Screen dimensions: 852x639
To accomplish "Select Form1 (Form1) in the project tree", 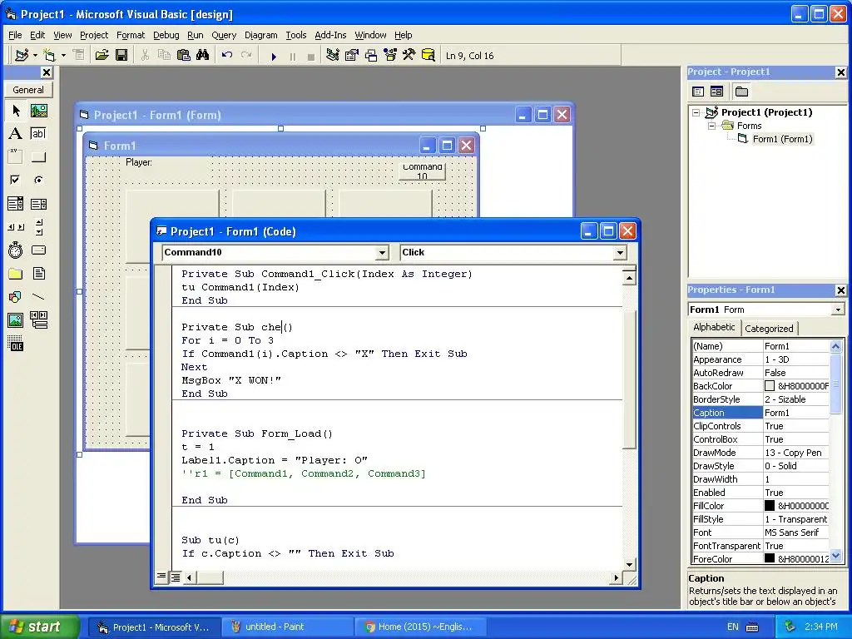I will click(782, 139).
